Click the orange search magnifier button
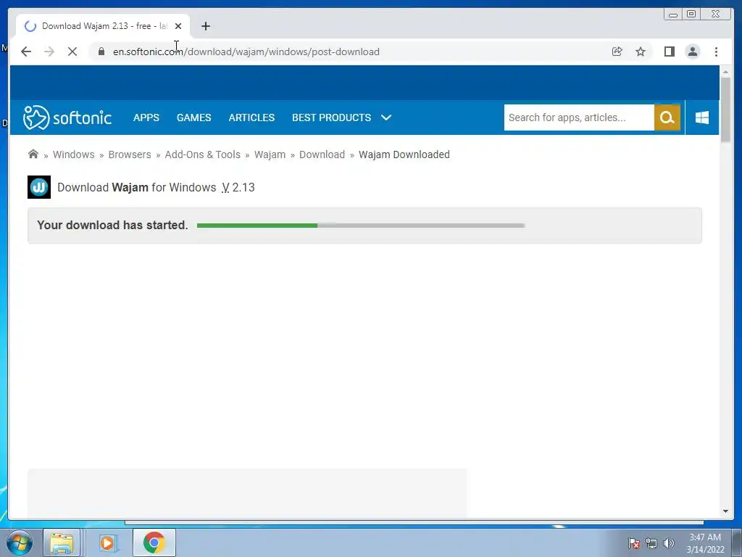This screenshot has height=557, width=742. [x=667, y=117]
